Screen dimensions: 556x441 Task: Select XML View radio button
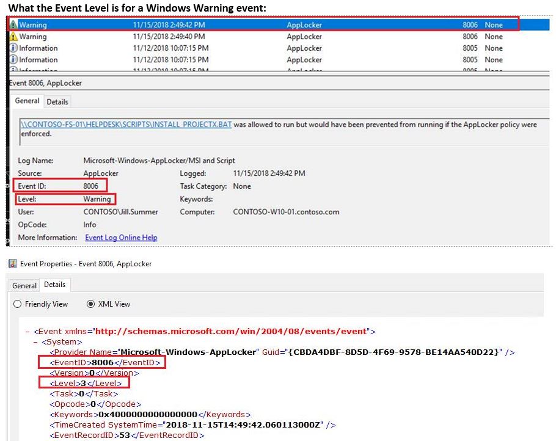point(91,304)
